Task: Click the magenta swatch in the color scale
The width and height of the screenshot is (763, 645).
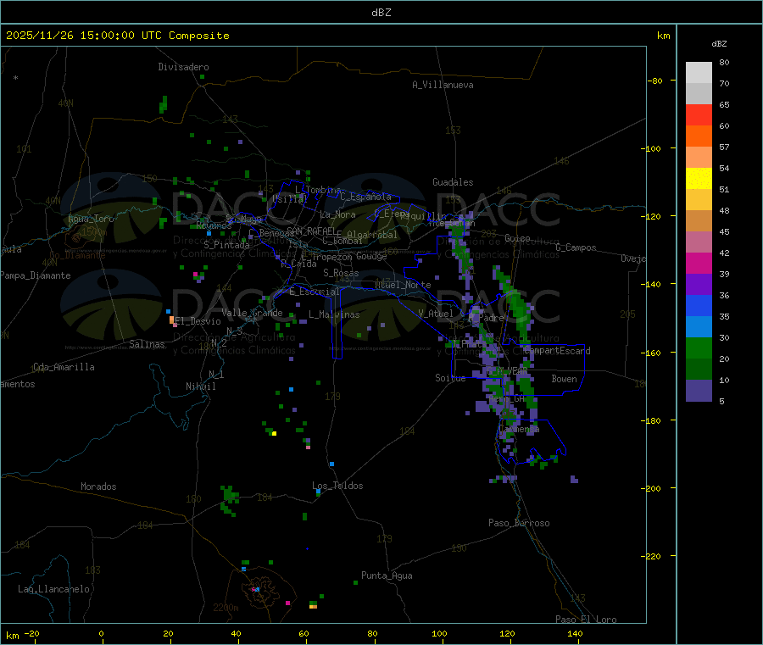Action: 699,263
